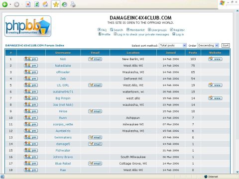Open the Favorites star icon
The width and height of the screenshot is (239, 179).
pyautogui.click(x=56, y=4)
